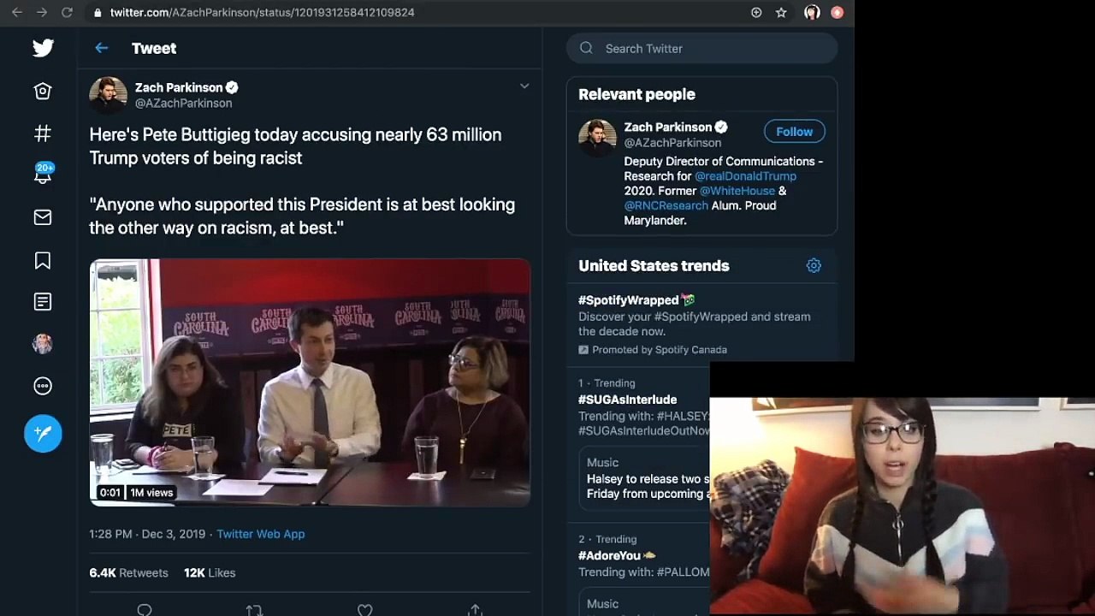The image size is (1095, 616).
Task: Open Zach Parkinson avatar in Relevant people
Action: [597, 137]
